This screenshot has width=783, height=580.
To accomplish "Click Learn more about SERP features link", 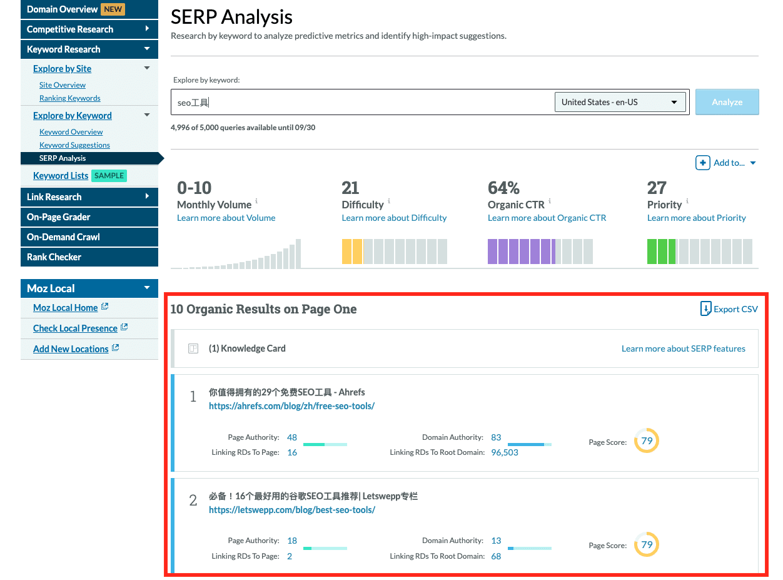I will point(683,349).
